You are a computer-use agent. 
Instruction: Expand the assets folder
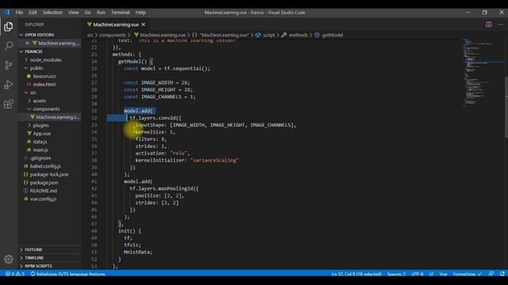coord(39,101)
